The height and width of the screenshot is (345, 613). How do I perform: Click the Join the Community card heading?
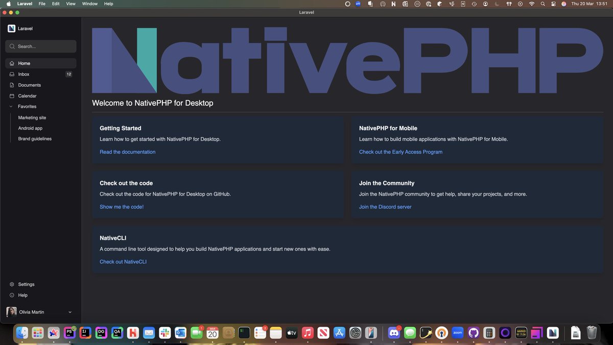[x=387, y=183]
